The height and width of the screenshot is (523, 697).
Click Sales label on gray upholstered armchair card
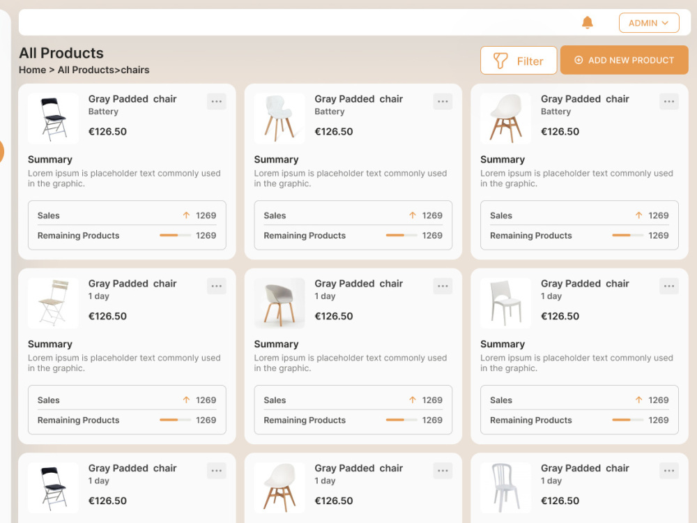(x=275, y=400)
